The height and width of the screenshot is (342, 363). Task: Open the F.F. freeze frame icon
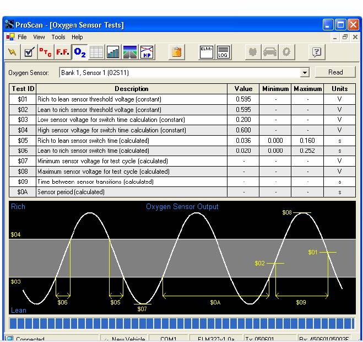coord(63,52)
